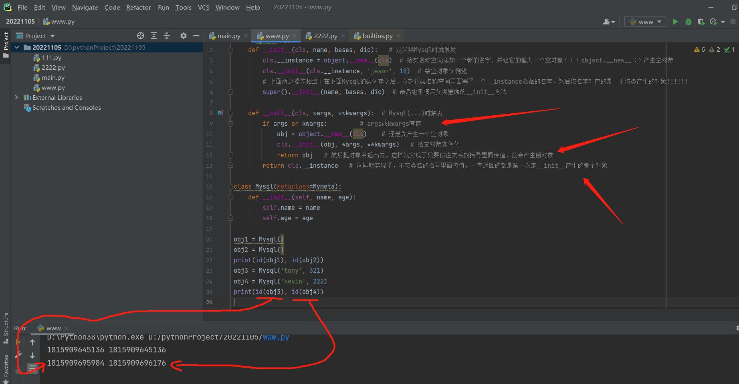
Task: Click the 20221105 breadcrumb in navigation bar
Action: click(x=20, y=22)
